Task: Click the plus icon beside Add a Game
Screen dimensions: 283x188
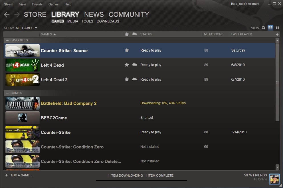Action: coord(7,175)
